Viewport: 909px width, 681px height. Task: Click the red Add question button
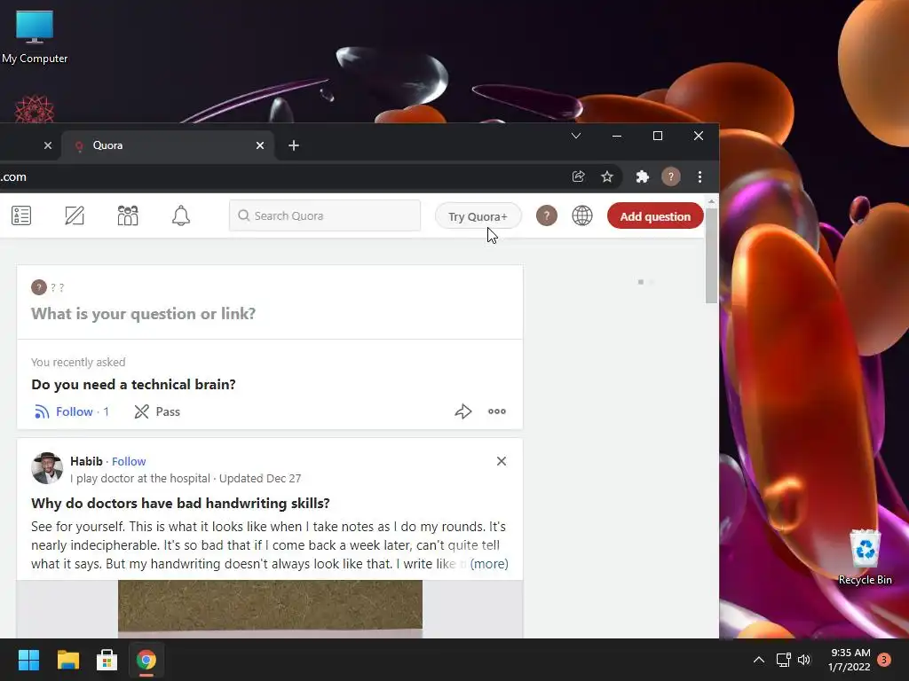pyautogui.click(x=655, y=216)
